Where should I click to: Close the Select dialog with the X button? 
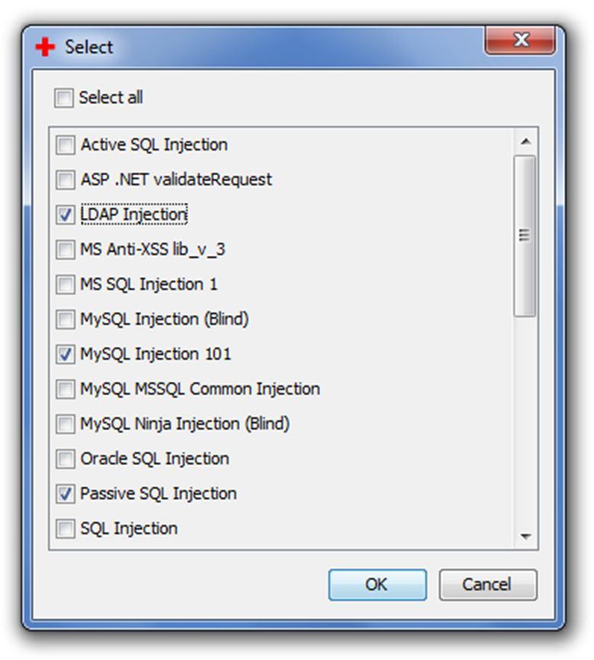pyautogui.click(x=520, y=40)
